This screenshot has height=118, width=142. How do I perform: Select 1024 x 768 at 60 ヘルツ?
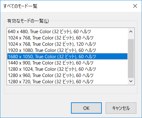(68, 38)
